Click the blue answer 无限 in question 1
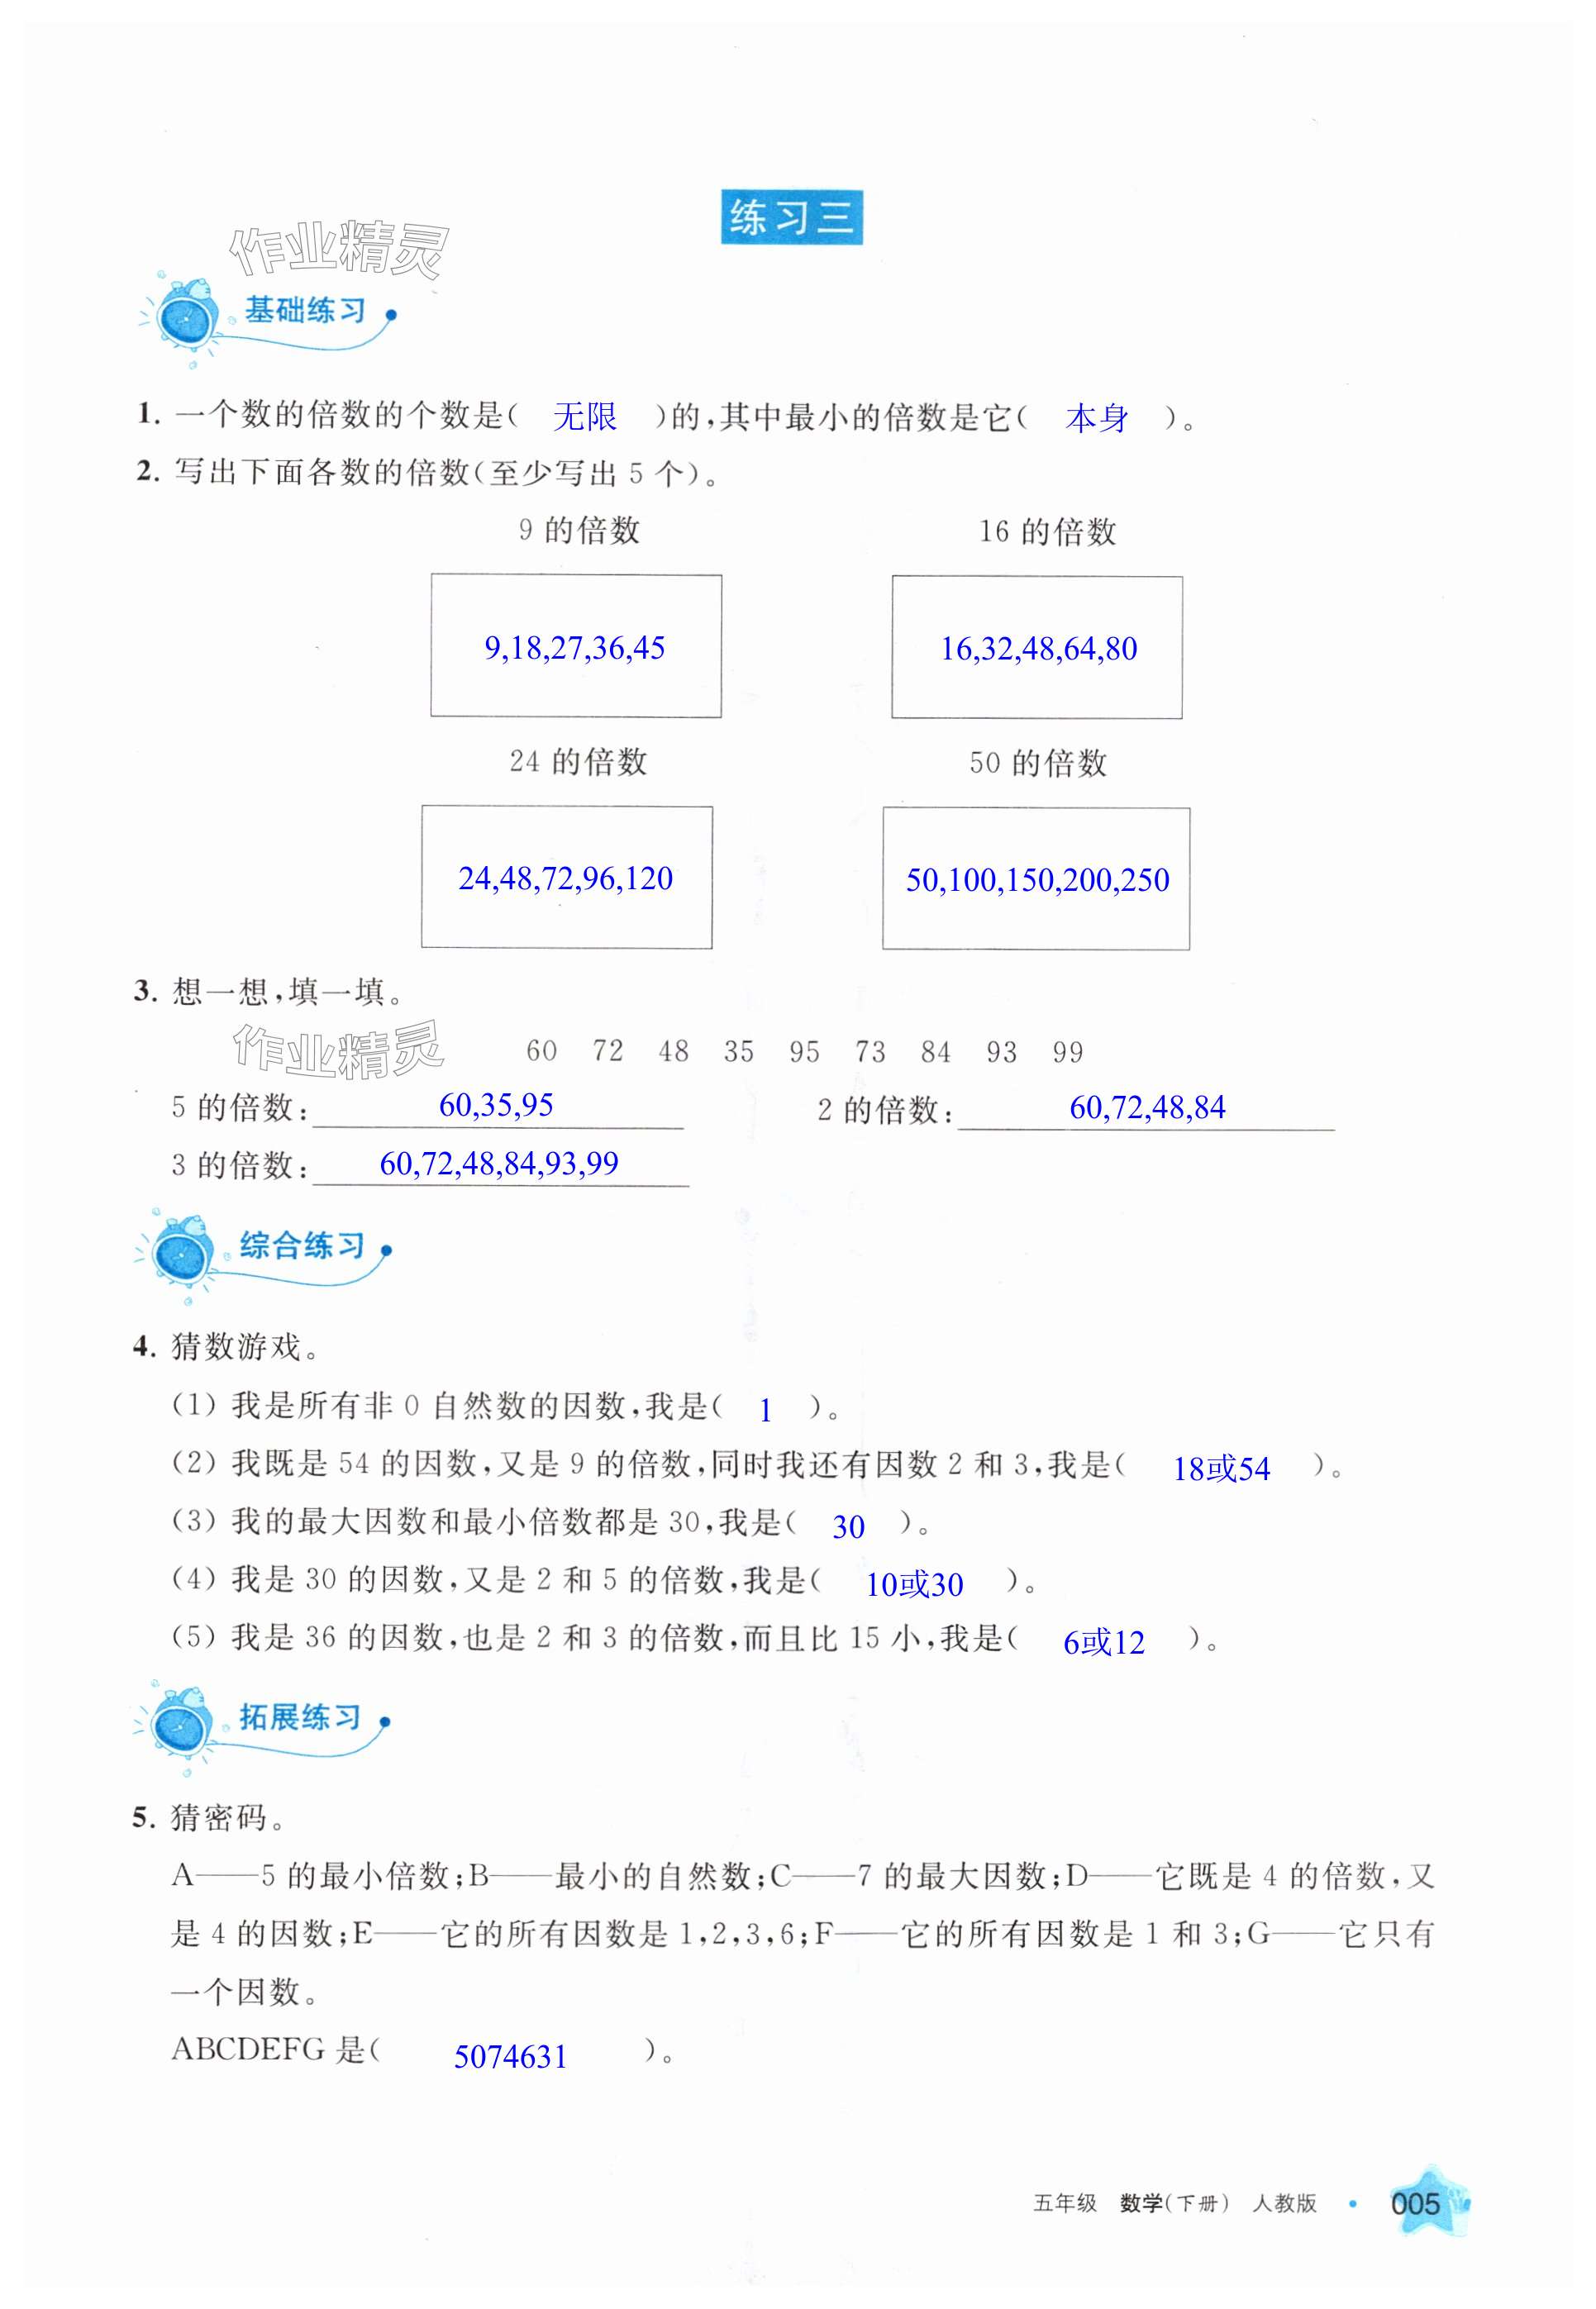Screen dimensions: 1596x2309 point(585,417)
